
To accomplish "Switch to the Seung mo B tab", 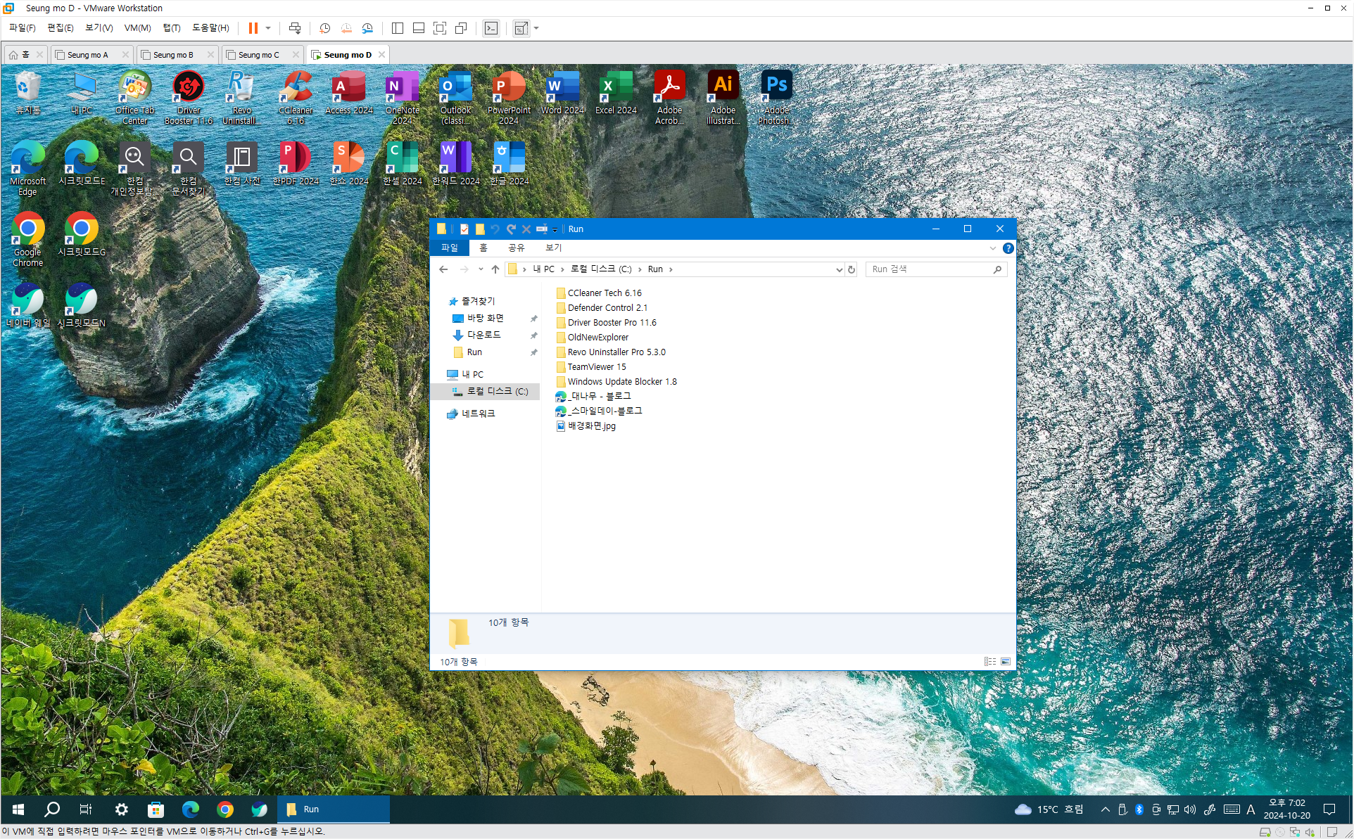I will [173, 55].
